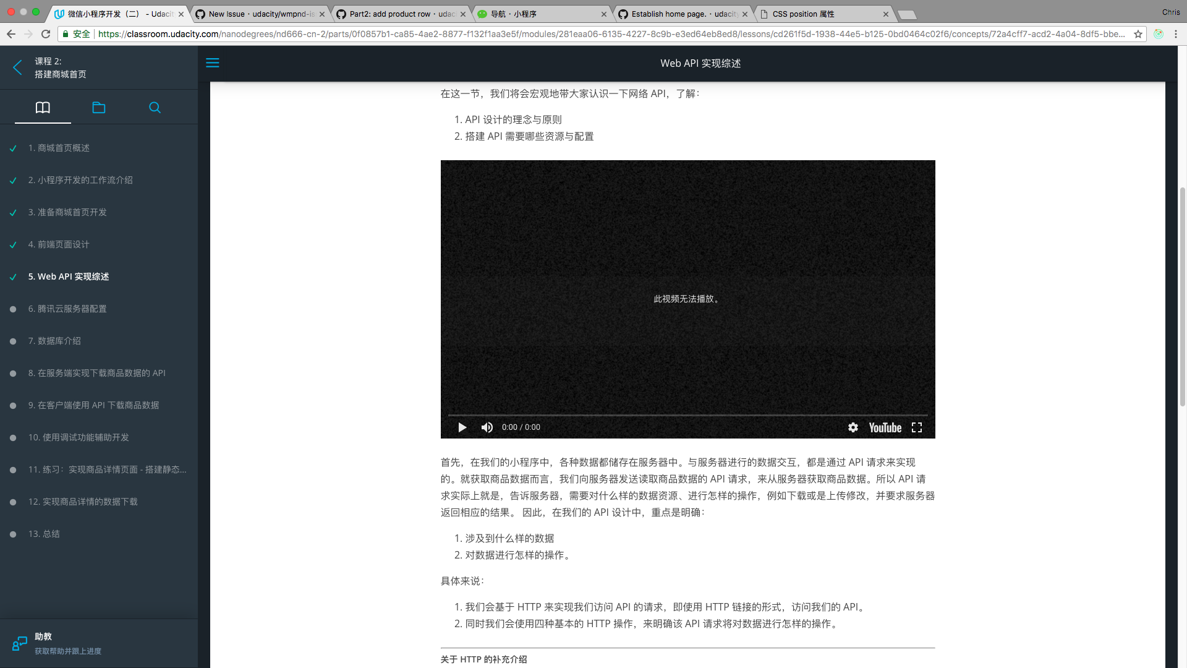Mute the video audio
Viewport: 1187px width, 668px height.
tap(487, 427)
